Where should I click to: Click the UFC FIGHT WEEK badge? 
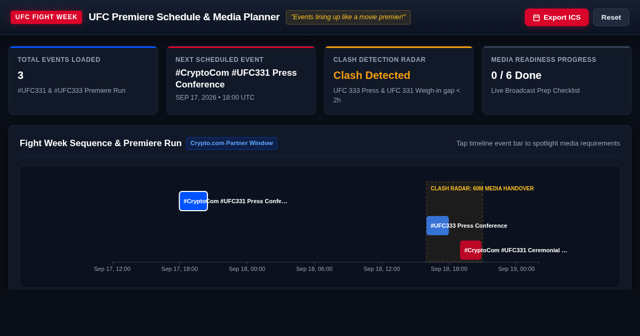(x=46, y=17)
